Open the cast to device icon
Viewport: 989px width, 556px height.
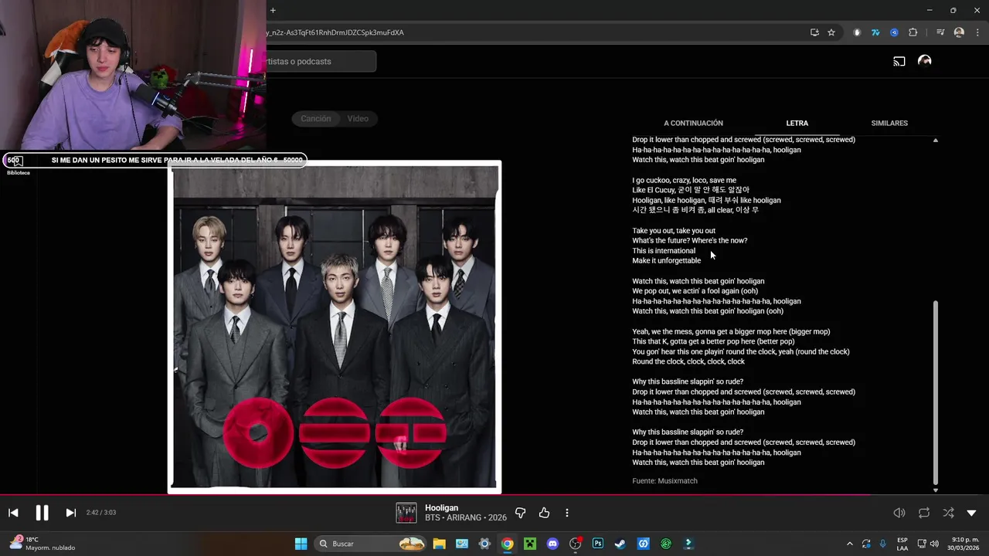[x=899, y=61]
